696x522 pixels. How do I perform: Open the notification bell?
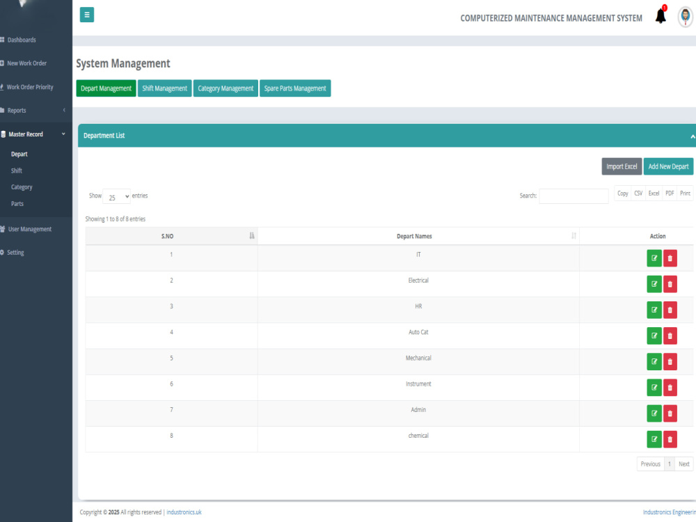[661, 16]
